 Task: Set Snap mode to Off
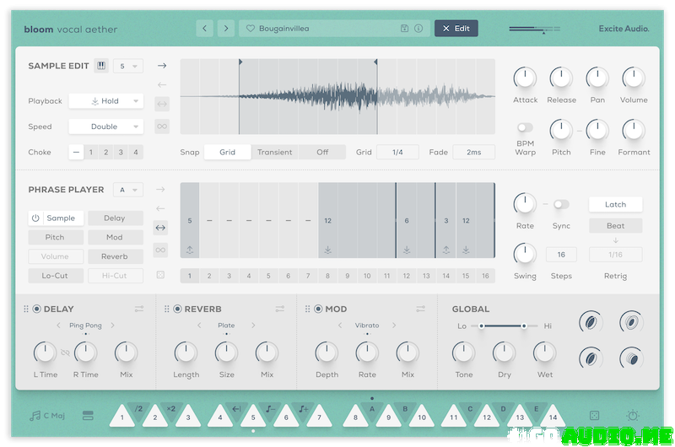click(x=322, y=153)
